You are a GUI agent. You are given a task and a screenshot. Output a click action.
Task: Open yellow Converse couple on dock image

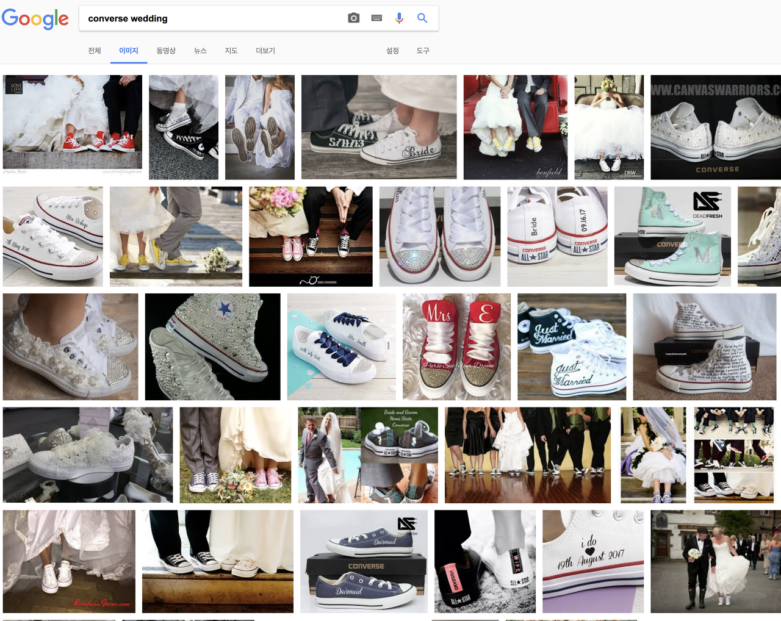click(x=176, y=237)
